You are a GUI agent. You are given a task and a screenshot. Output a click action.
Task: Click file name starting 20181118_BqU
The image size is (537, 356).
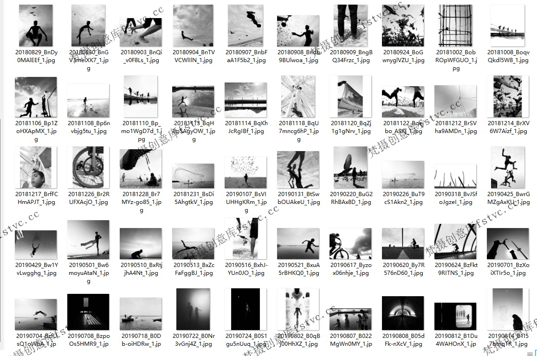tap(298, 131)
